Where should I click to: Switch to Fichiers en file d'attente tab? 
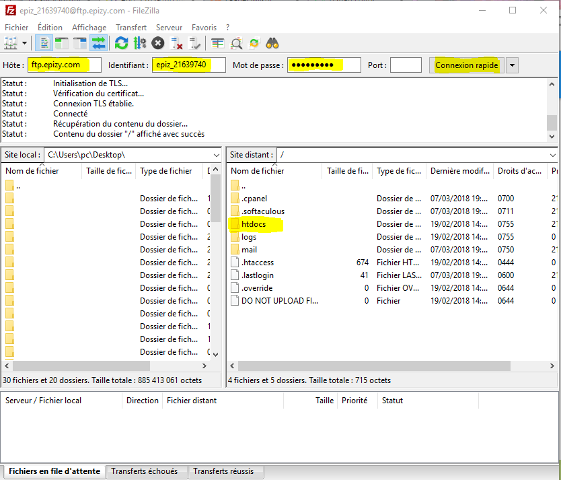(x=54, y=471)
